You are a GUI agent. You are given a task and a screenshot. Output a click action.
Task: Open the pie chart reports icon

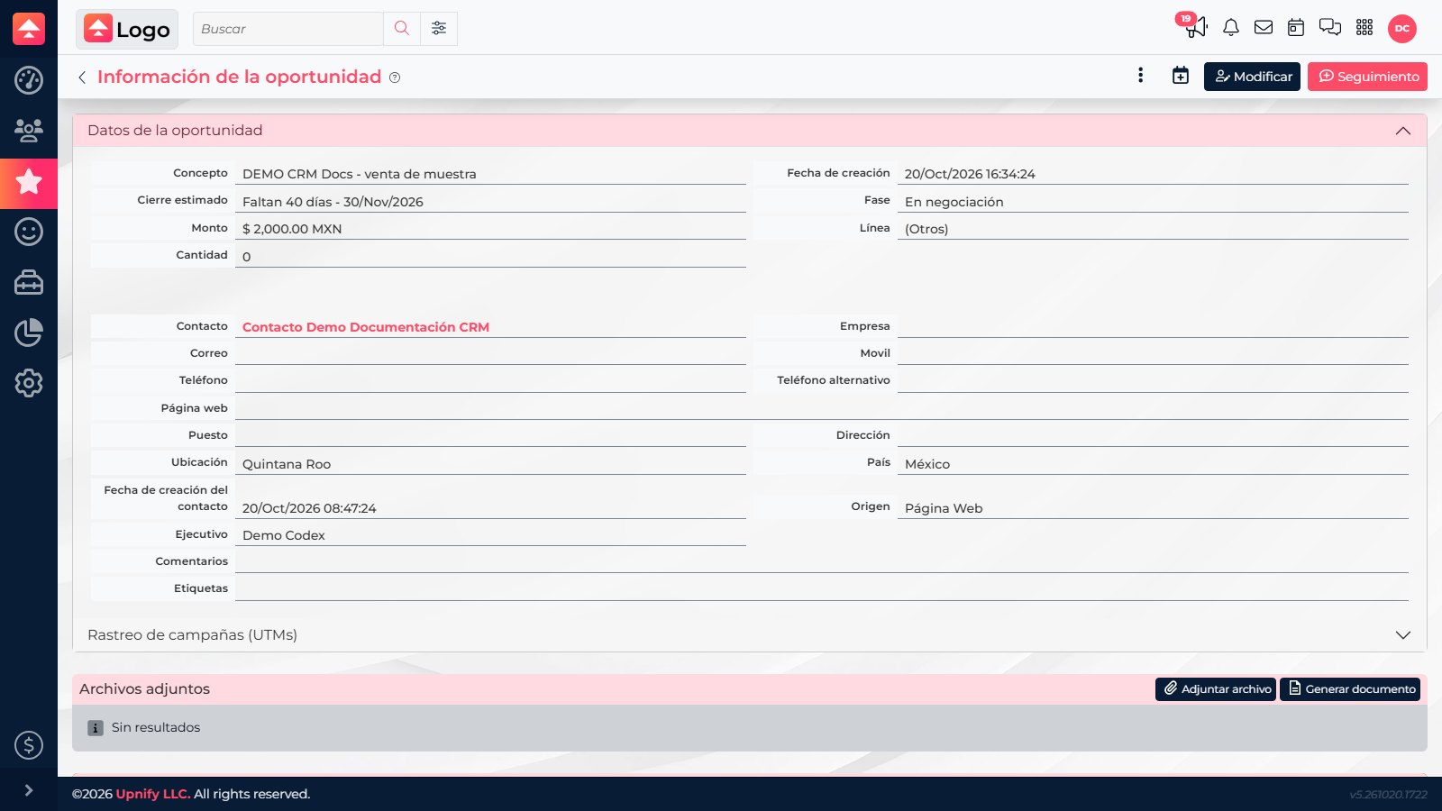tap(29, 333)
